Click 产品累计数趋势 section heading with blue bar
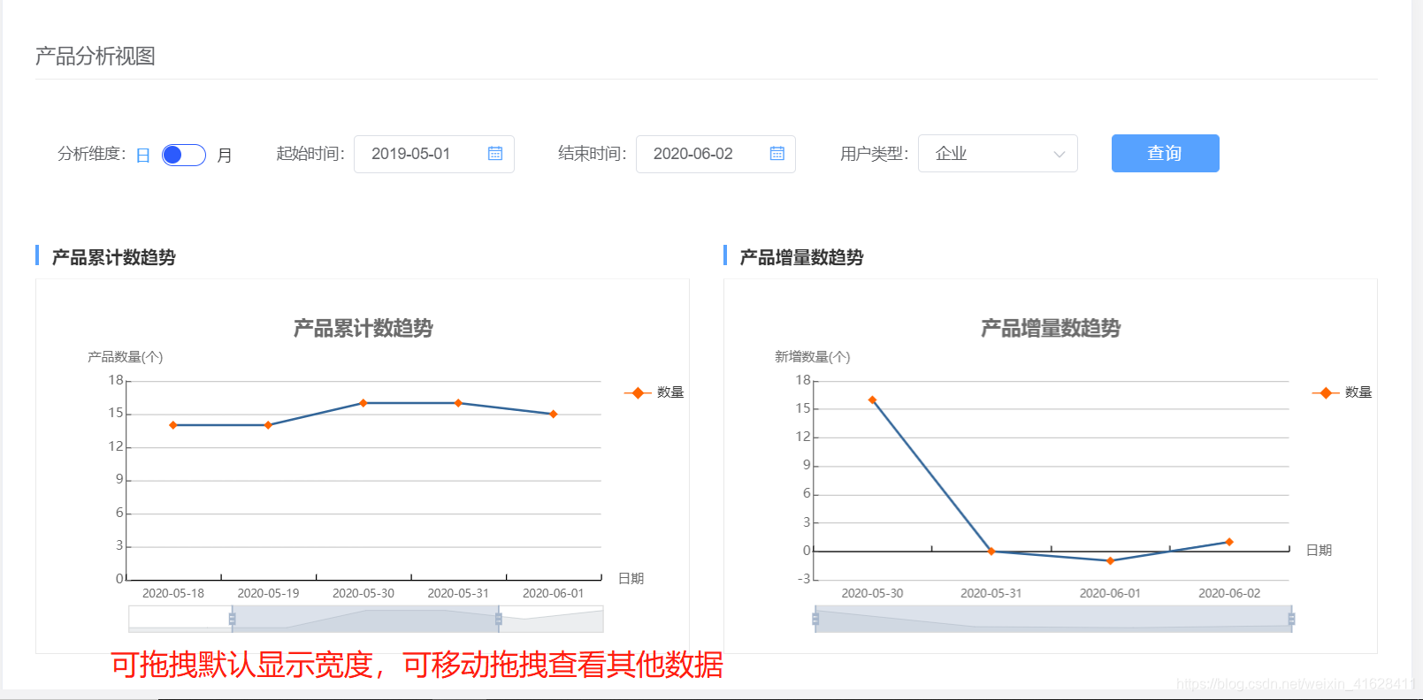This screenshot has width=1423, height=700. (106, 256)
